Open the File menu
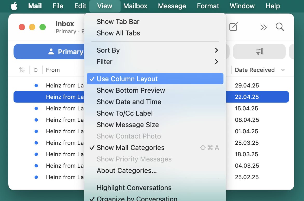 (x=58, y=6)
